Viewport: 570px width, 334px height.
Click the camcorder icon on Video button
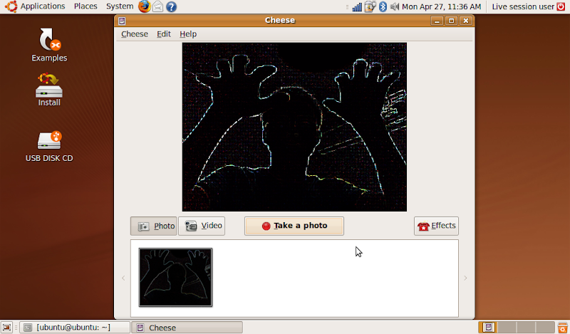pyautogui.click(x=191, y=226)
